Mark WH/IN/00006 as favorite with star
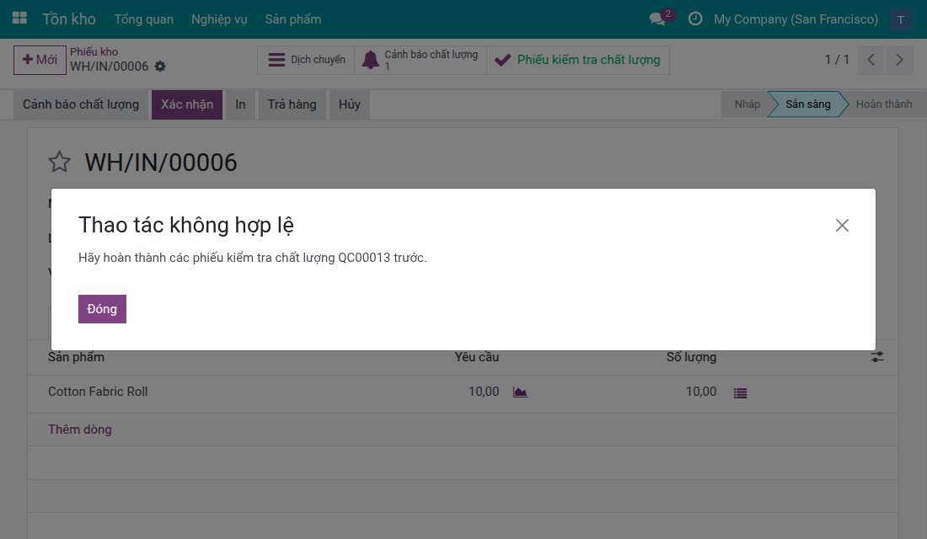The height and width of the screenshot is (539, 927). pyautogui.click(x=59, y=162)
